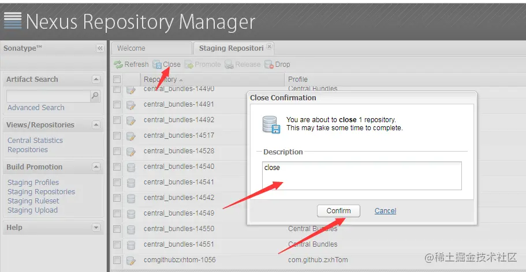This screenshot has height=272, width=526.
Task: Check the box for central_bundles-14541
Action: click(117, 182)
